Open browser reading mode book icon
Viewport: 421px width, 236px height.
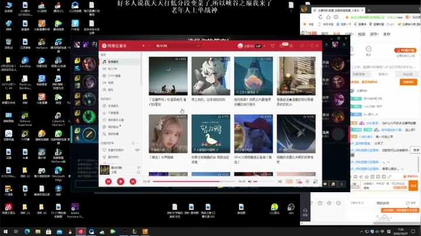(336, 17)
